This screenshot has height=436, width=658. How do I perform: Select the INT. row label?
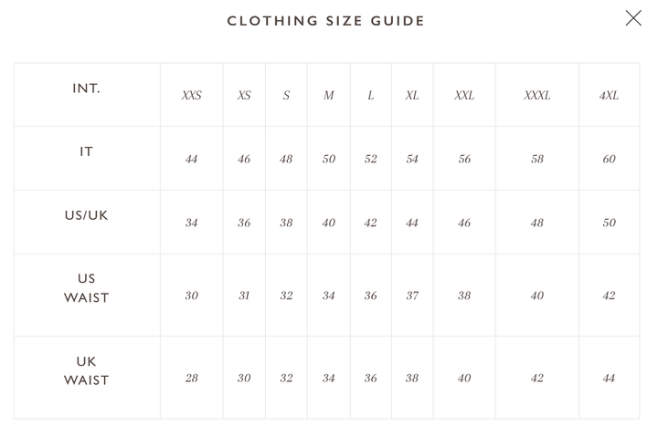point(86,88)
